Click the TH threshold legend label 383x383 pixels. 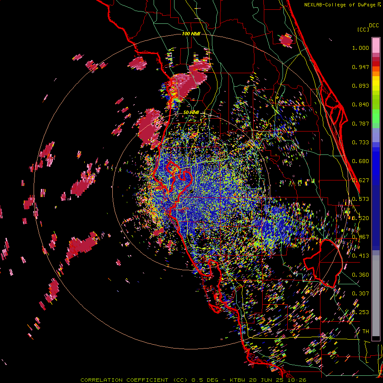coord(366,332)
